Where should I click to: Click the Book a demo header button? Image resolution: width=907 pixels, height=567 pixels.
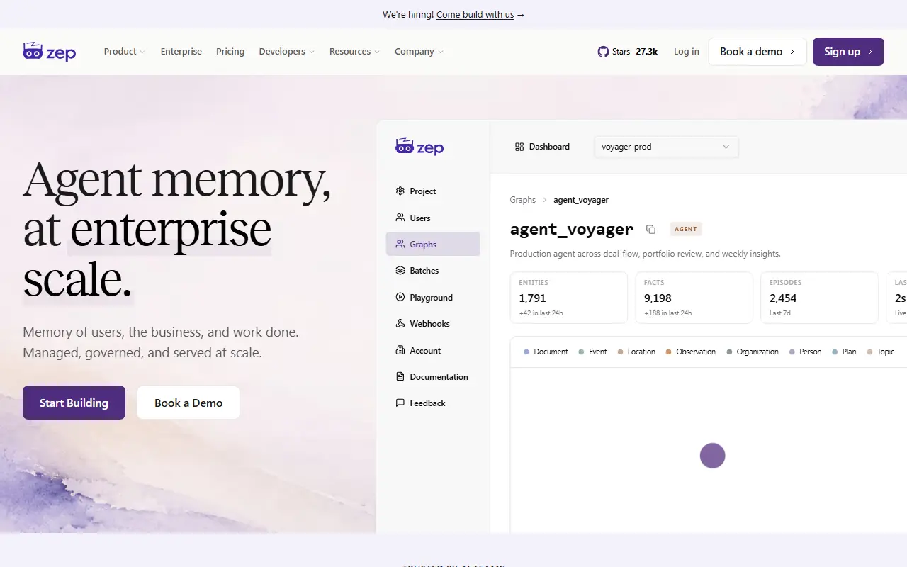click(757, 52)
